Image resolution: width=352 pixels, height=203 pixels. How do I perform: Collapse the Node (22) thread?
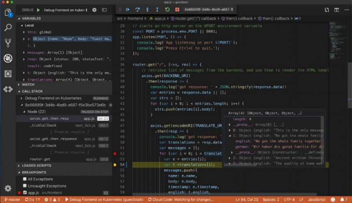coord(24,112)
